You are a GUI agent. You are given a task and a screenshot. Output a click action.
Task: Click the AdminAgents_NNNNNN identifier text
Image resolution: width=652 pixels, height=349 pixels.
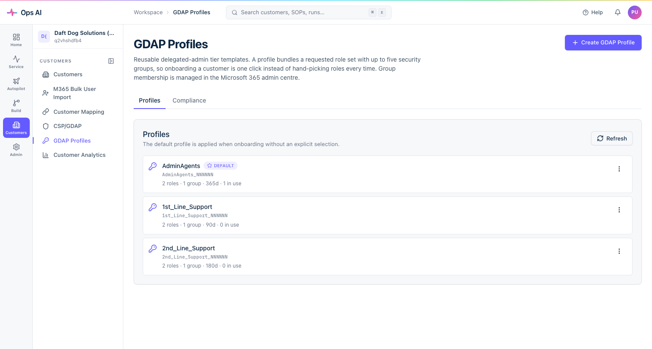(188, 175)
